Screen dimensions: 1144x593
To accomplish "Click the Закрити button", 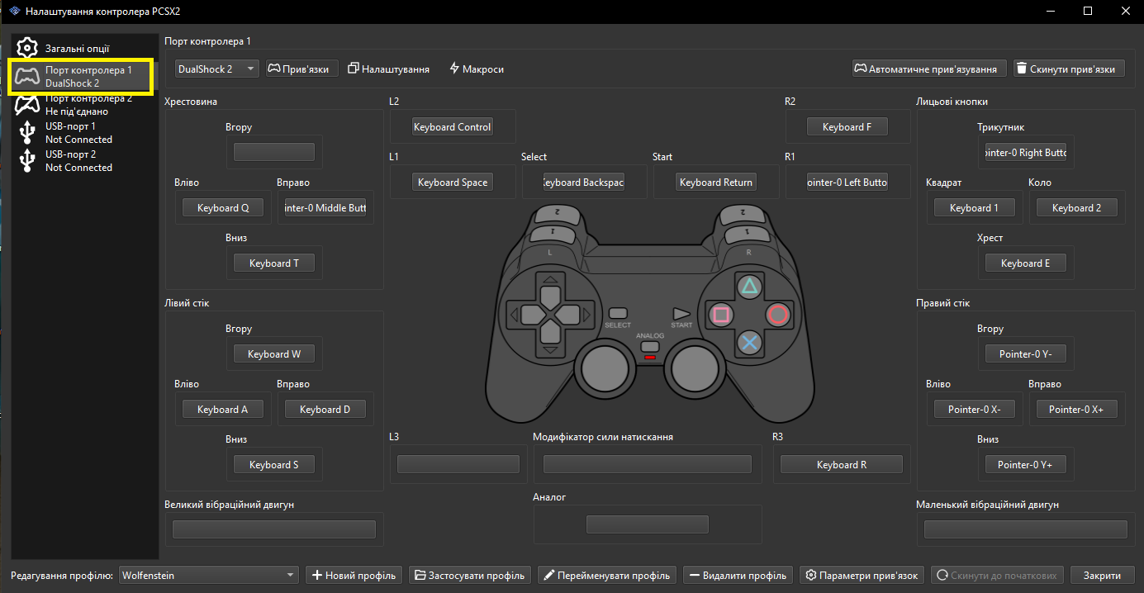I will pyautogui.click(x=1102, y=575).
